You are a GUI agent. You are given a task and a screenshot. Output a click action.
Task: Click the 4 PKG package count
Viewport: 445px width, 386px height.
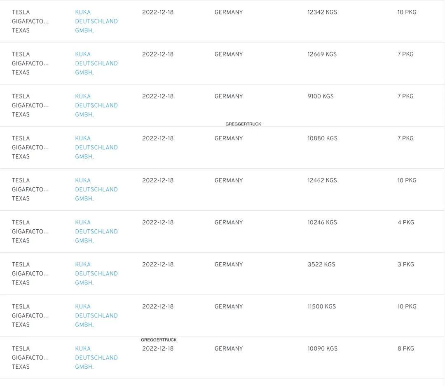point(406,223)
